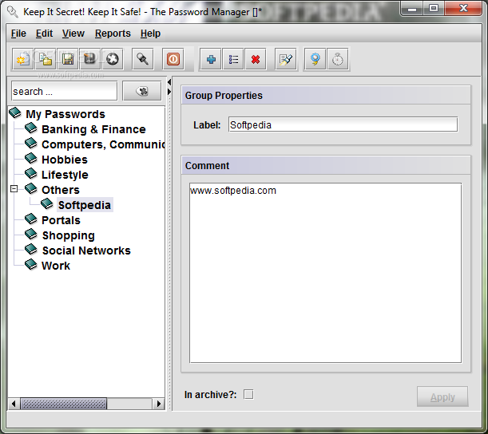The width and height of the screenshot is (488, 434).
Task: Click the flashlight search toolbar icon
Action: 143,59
